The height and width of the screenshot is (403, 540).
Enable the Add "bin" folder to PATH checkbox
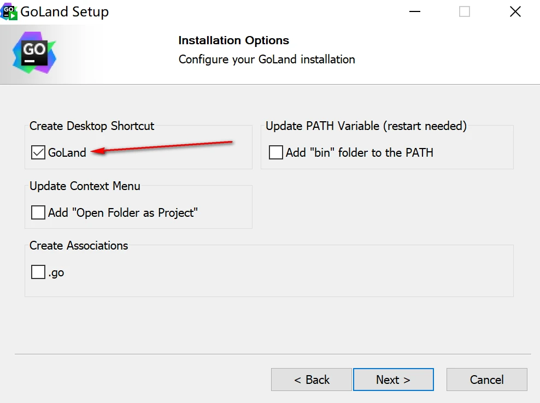(276, 152)
